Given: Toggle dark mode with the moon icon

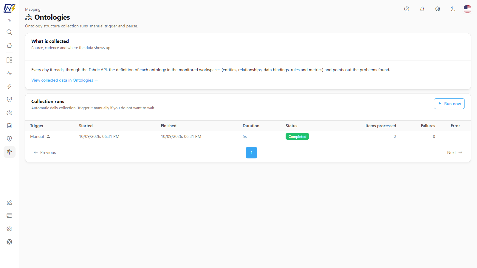Looking at the screenshot, I should coord(453,9).
